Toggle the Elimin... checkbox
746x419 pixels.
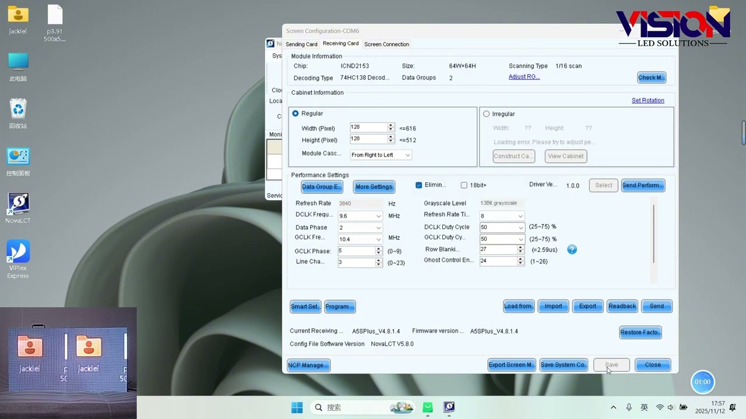pyautogui.click(x=418, y=185)
